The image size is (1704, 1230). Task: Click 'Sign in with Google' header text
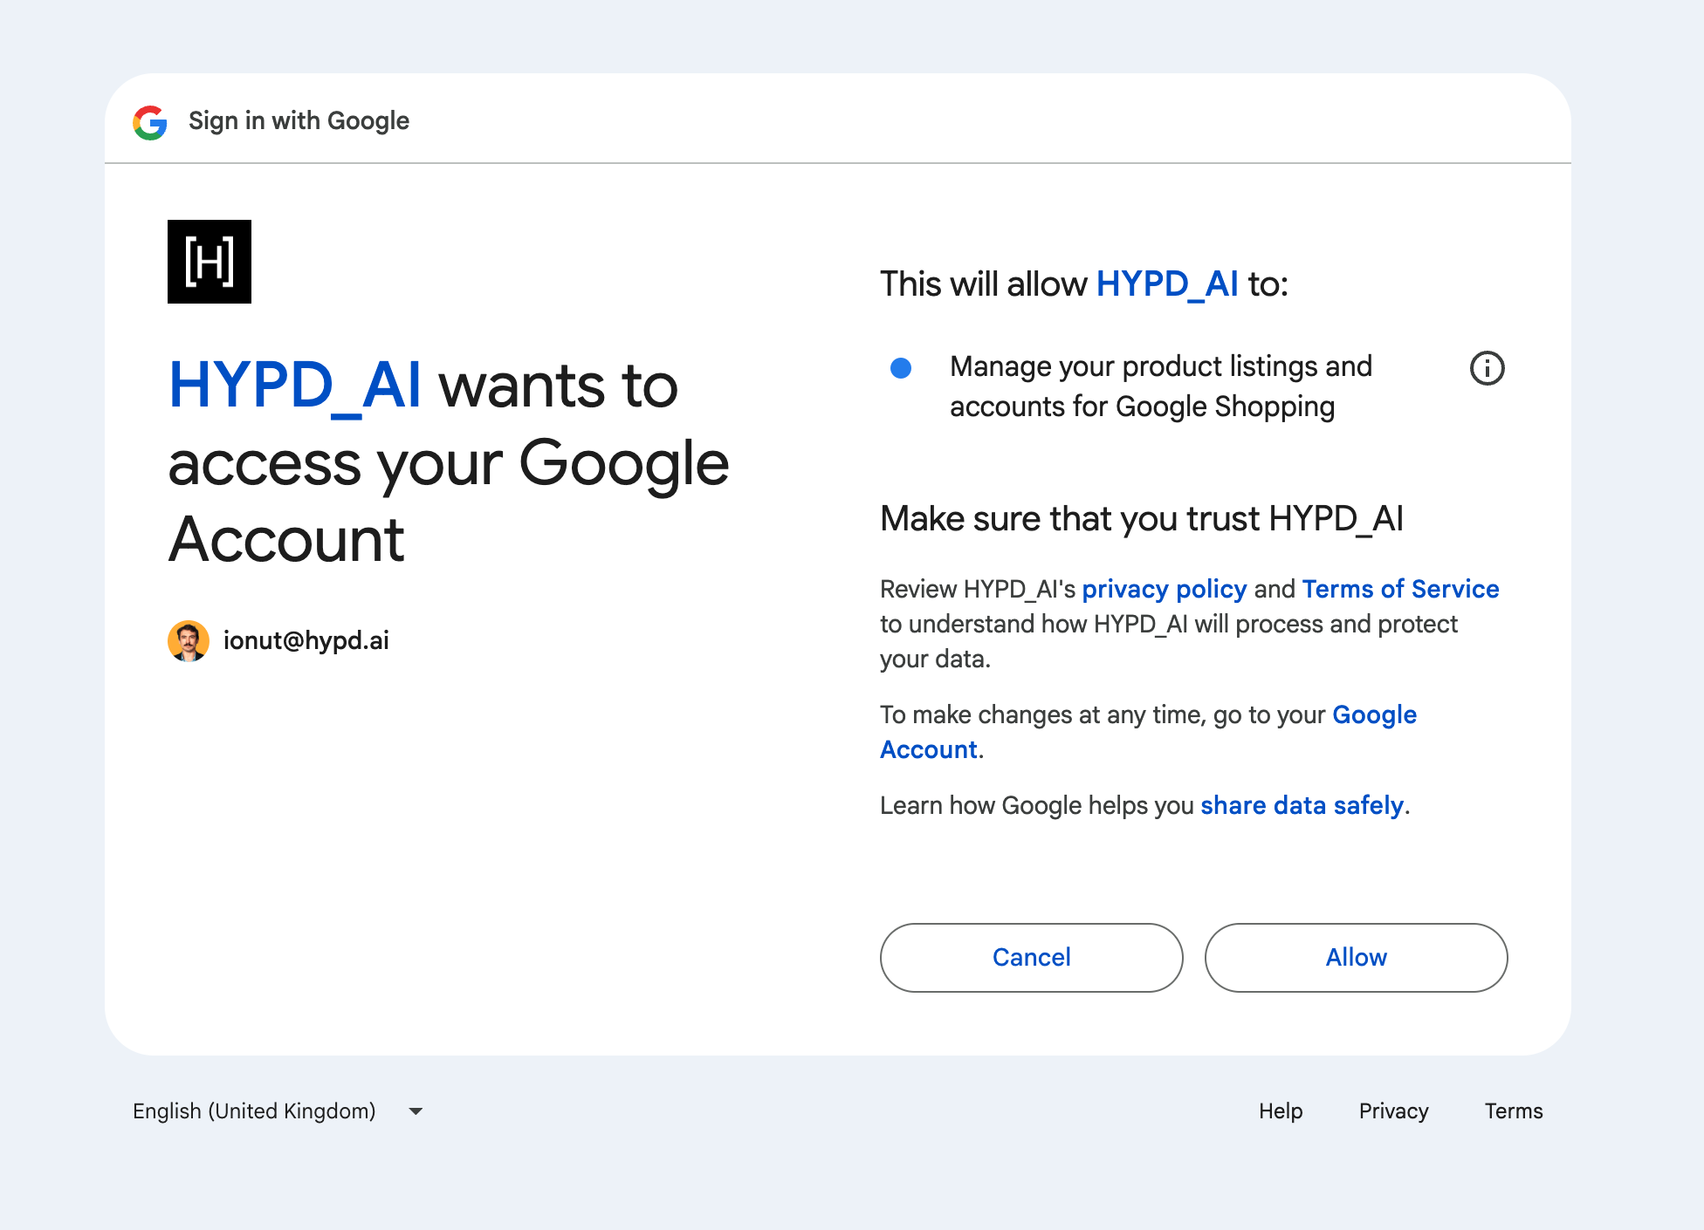tap(299, 120)
